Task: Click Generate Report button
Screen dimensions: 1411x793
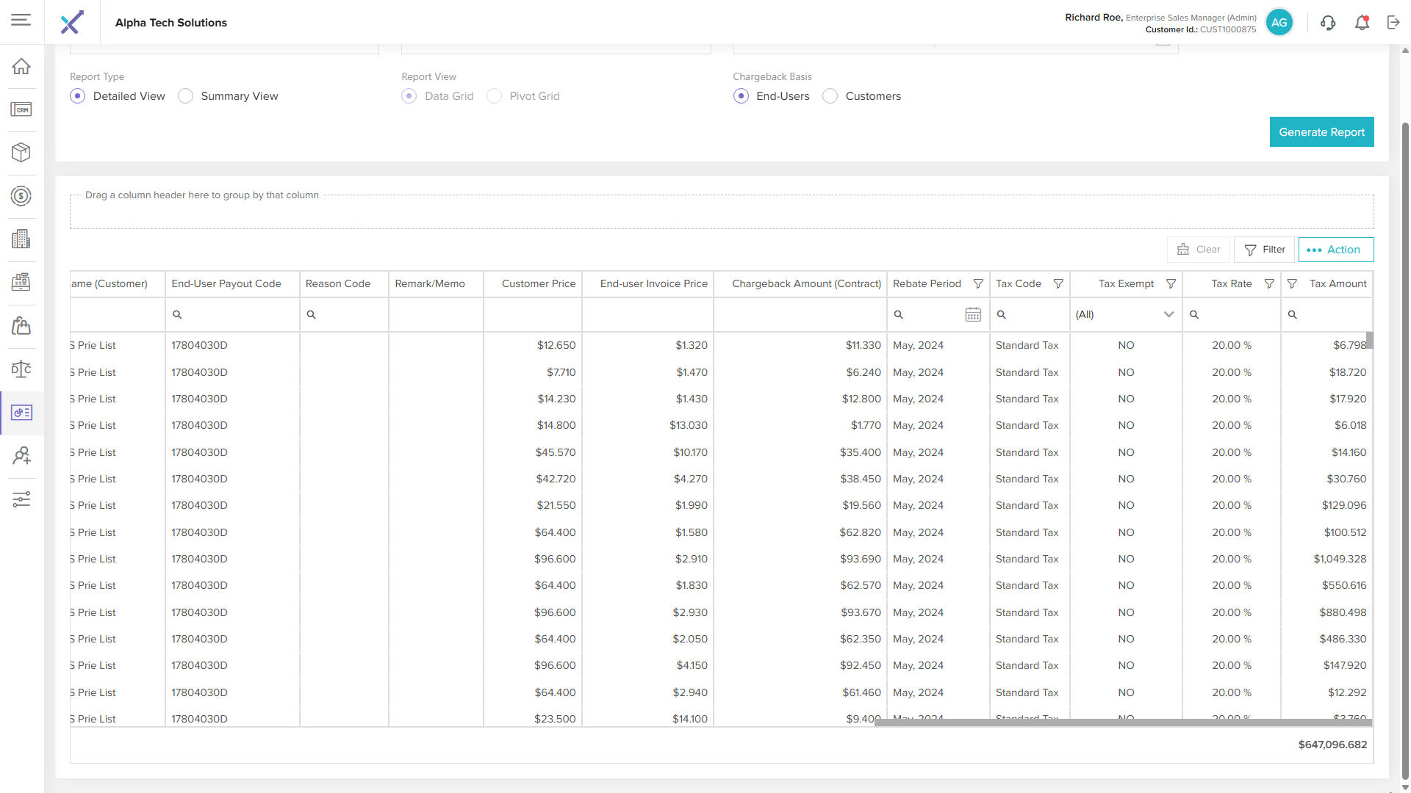Action: click(x=1321, y=132)
